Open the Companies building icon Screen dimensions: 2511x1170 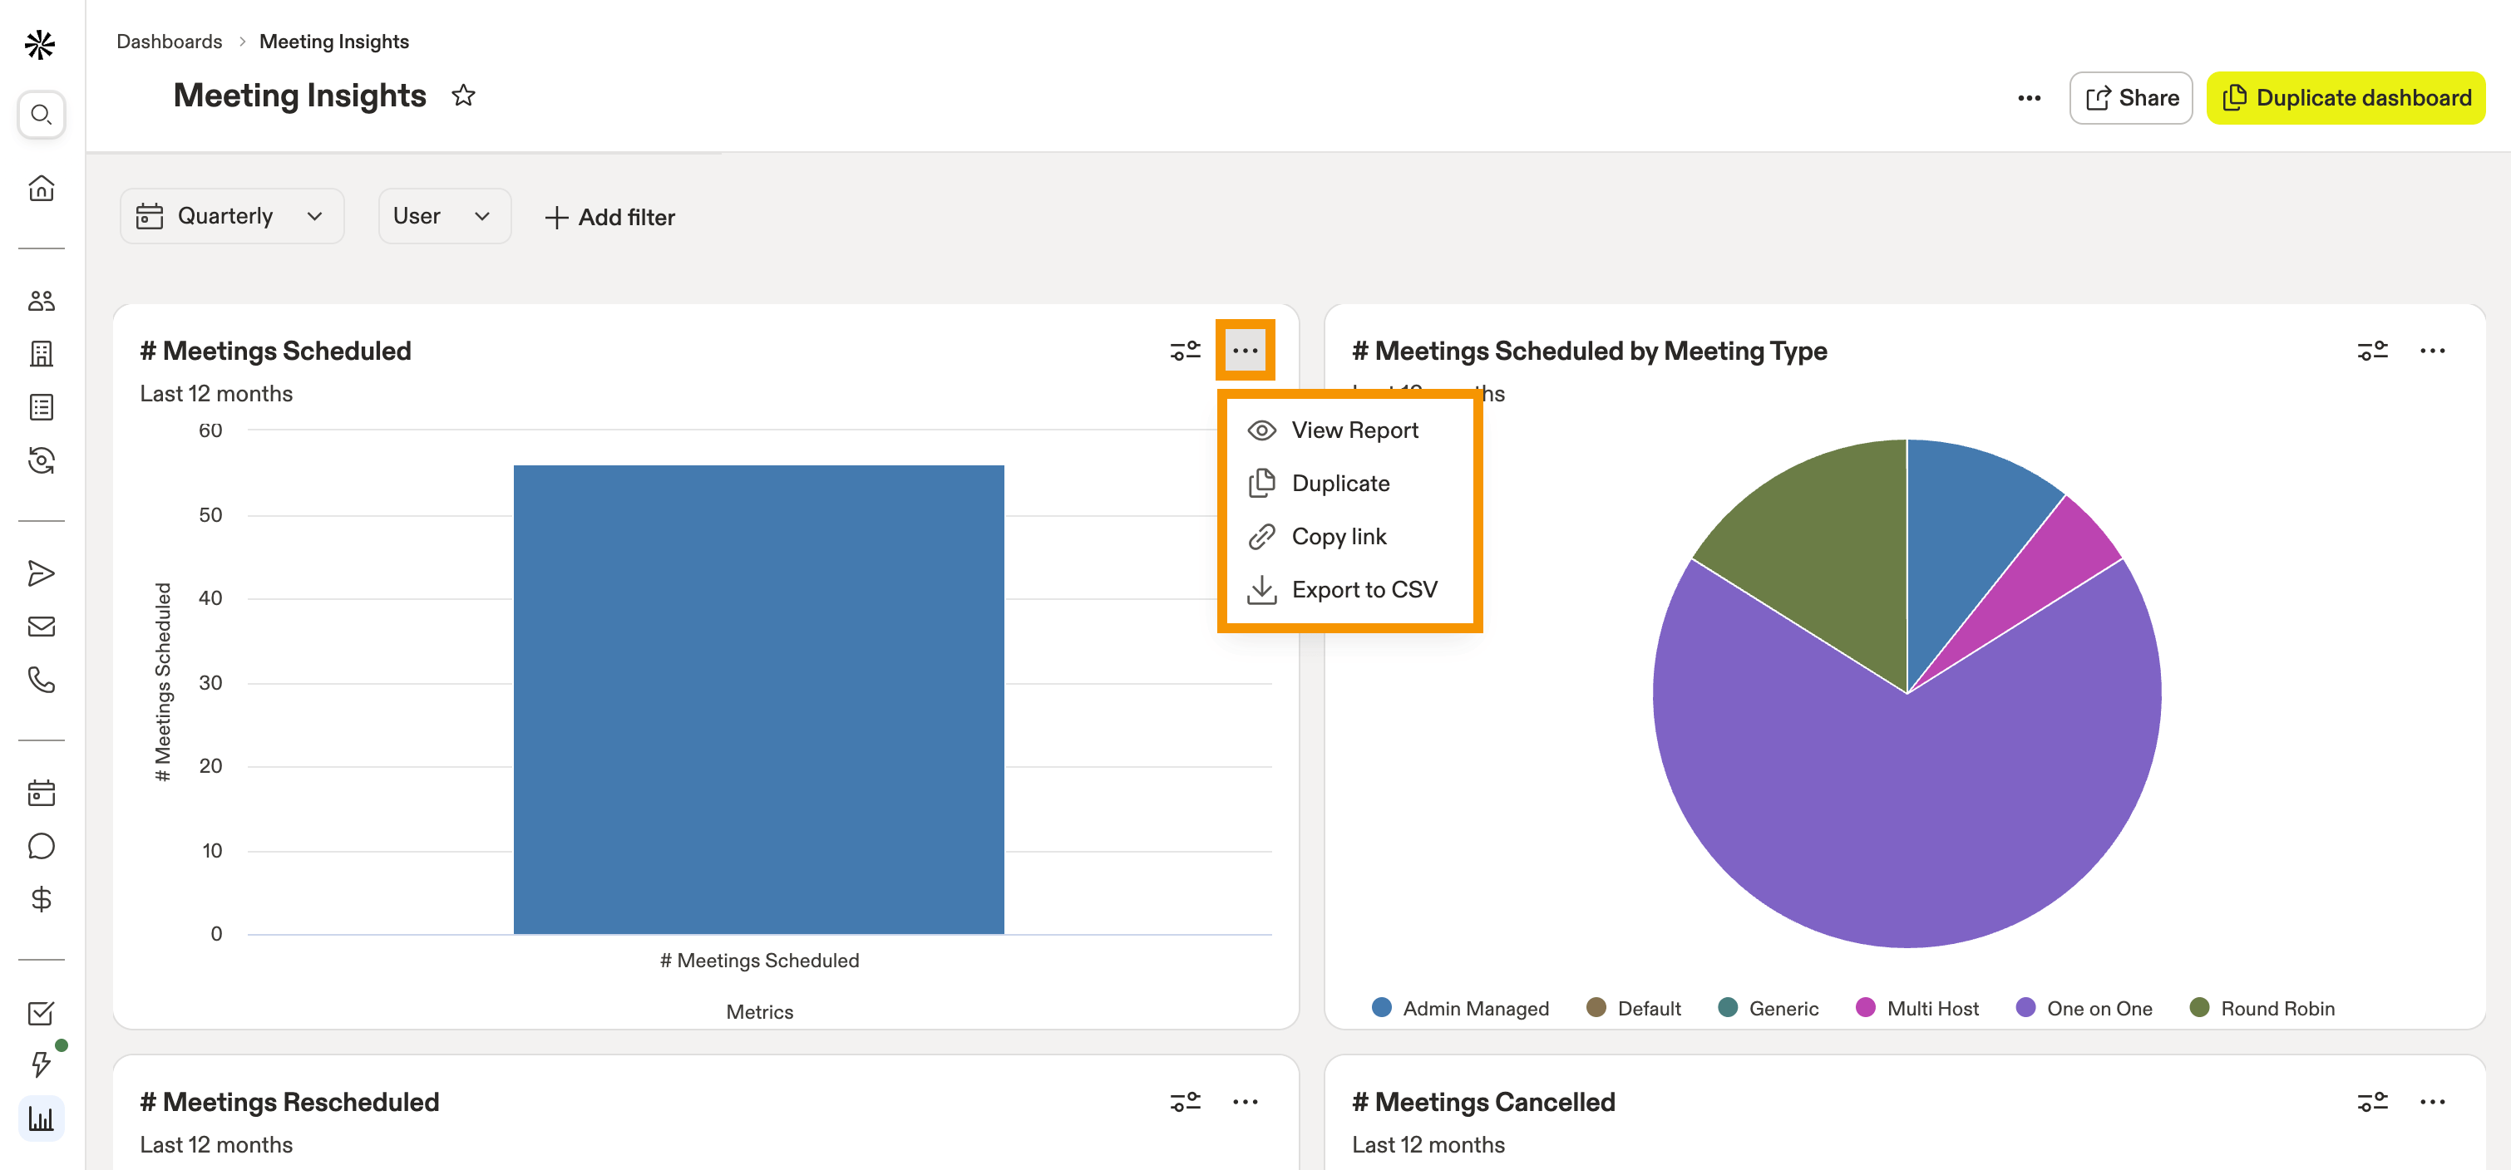(x=41, y=354)
